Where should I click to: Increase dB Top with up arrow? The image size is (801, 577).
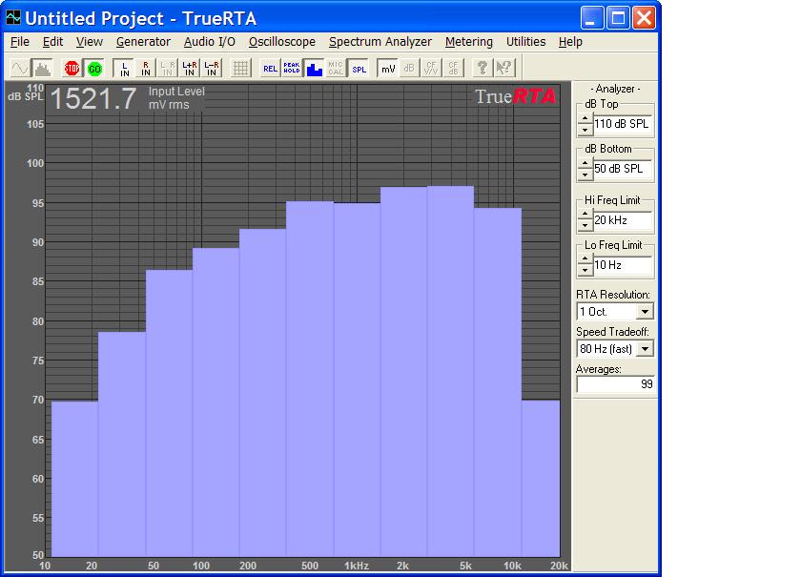pyautogui.click(x=585, y=118)
